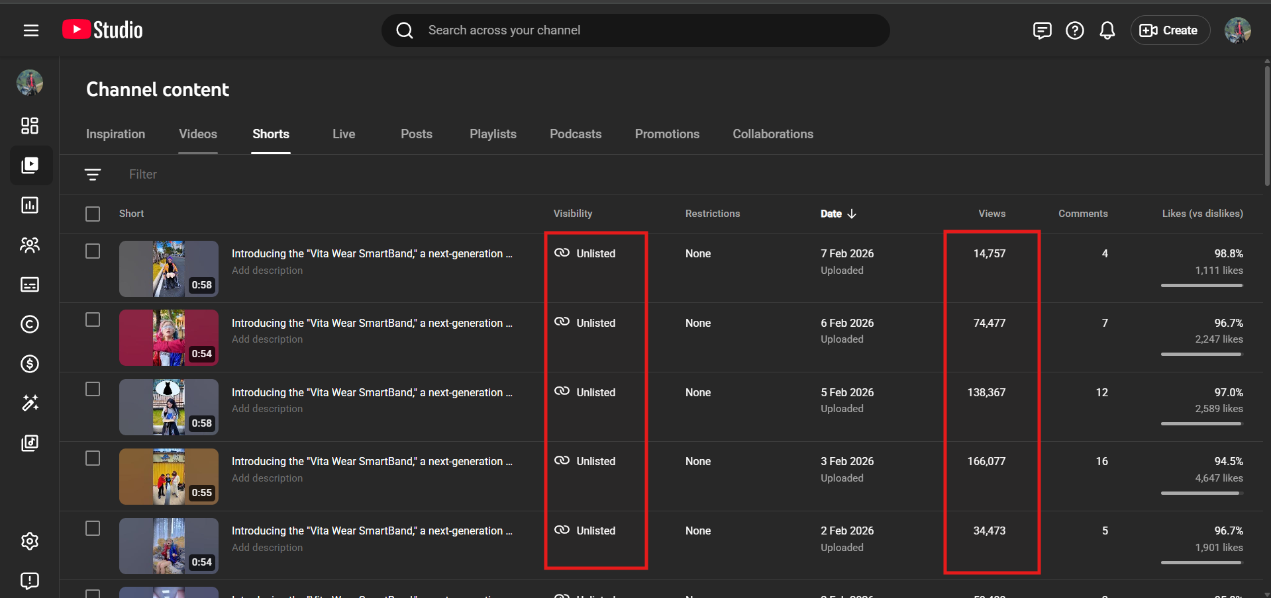The width and height of the screenshot is (1271, 598).
Task: Open the hamburger navigation menu
Action: 30,30
